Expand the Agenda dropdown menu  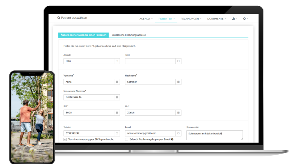[x=146, y=18]
